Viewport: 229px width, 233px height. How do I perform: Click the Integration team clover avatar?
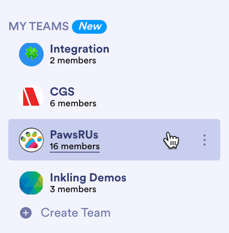[x=31, y=54]
